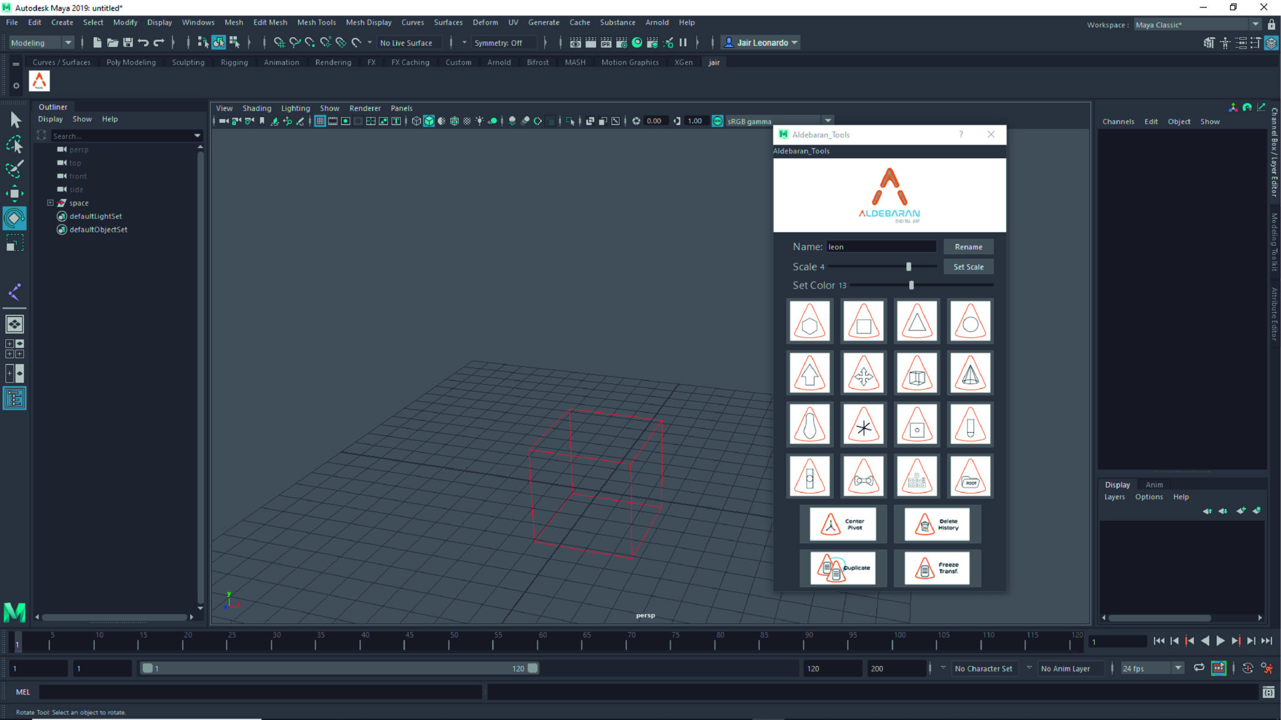Create the ROOT control shape
The image size is (1281, 720).
click(x=970, y=476)
